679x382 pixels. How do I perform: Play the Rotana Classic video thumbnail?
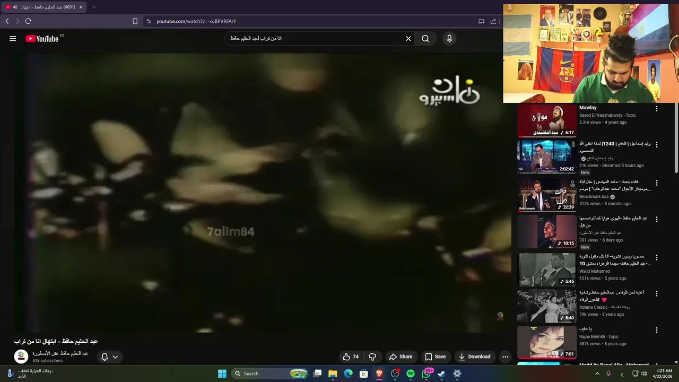[x=547, y=306]
